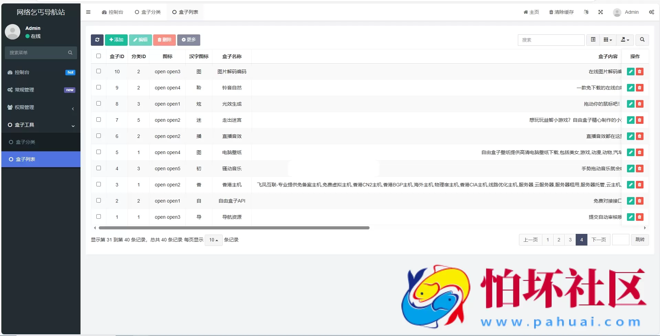The height and width of the screenshot is (336, 660).
Task: Open the export dropdown beside column selector
Action: [x=624, y=40]
